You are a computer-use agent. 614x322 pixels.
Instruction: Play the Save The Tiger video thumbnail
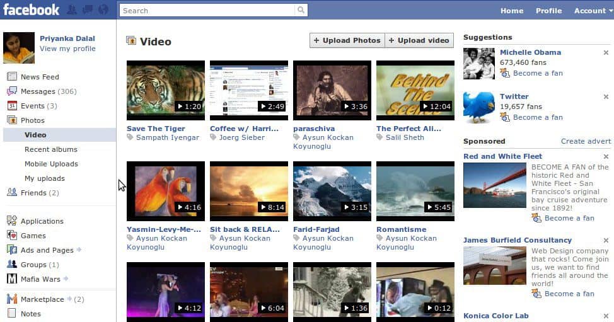[166, 90]
